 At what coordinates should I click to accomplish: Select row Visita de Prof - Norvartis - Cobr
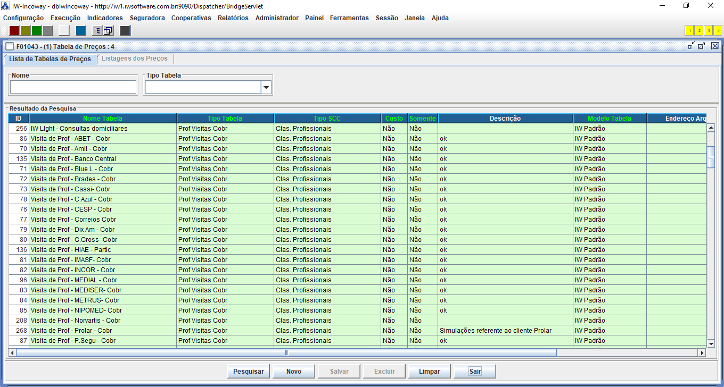357,321
